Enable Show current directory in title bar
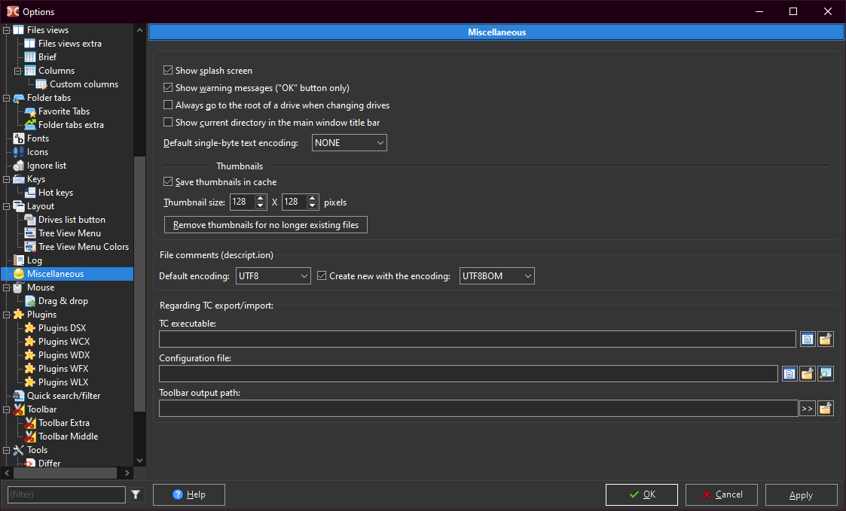This screenshot has height=511, width=846. [x=169, y=123]
